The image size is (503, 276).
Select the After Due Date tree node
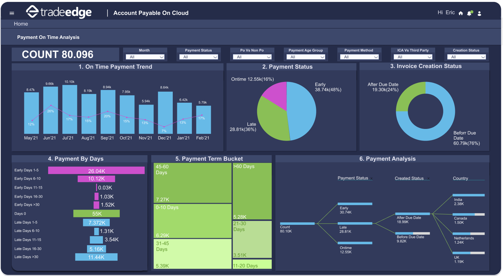[x=412, y=214]
